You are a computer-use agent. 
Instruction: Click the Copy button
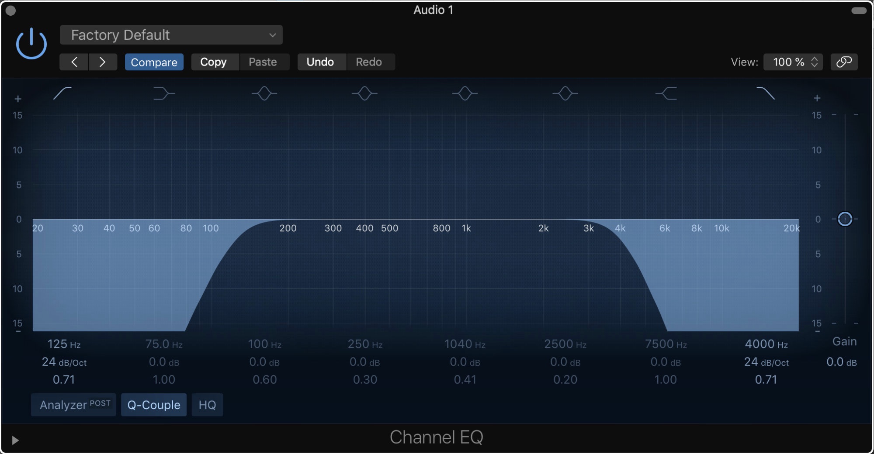tap(213, 62)
